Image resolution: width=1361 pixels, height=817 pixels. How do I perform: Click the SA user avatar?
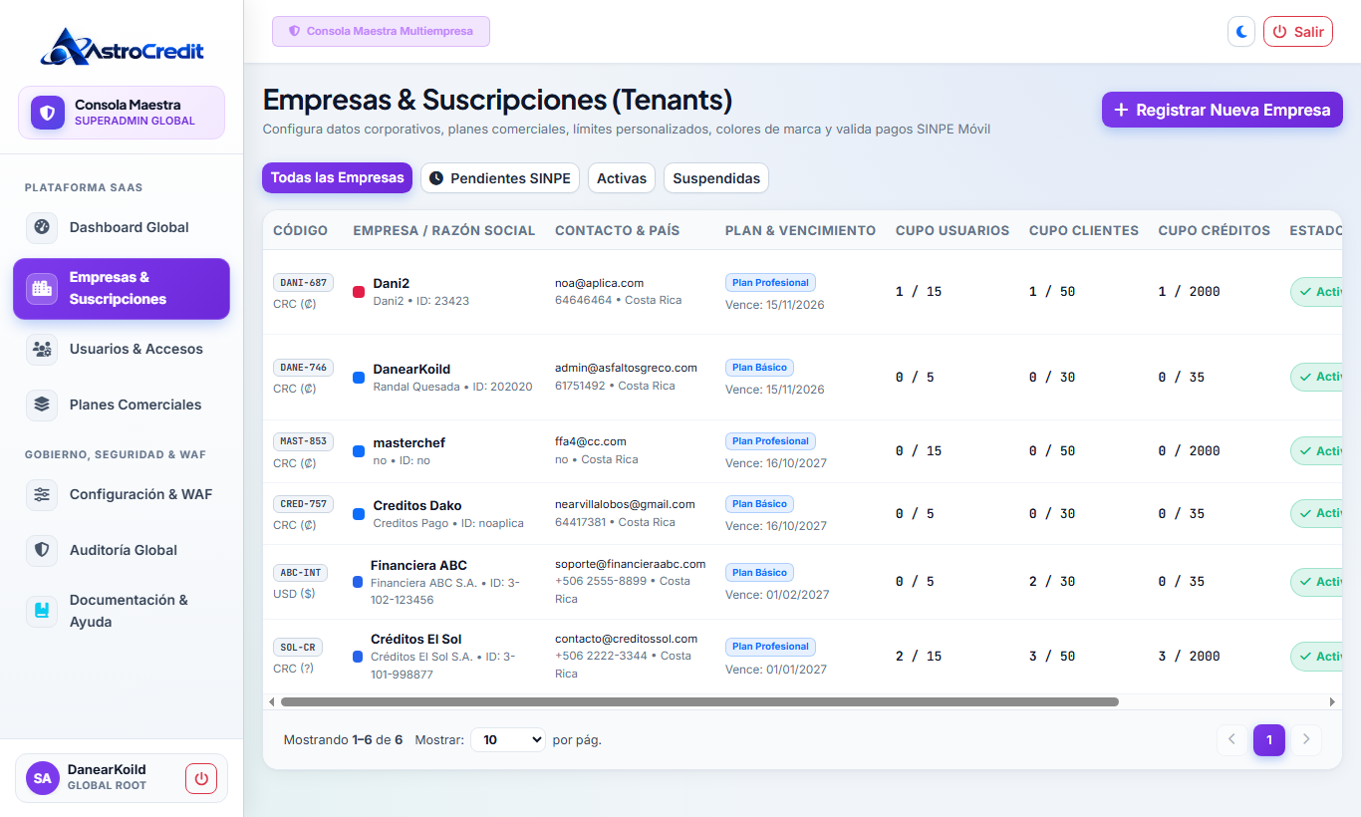(43, 778)
